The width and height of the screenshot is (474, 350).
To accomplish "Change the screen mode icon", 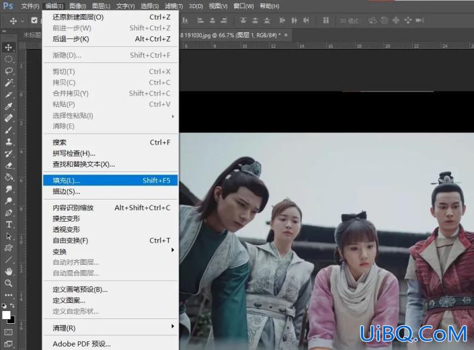I will click(9, 344).
